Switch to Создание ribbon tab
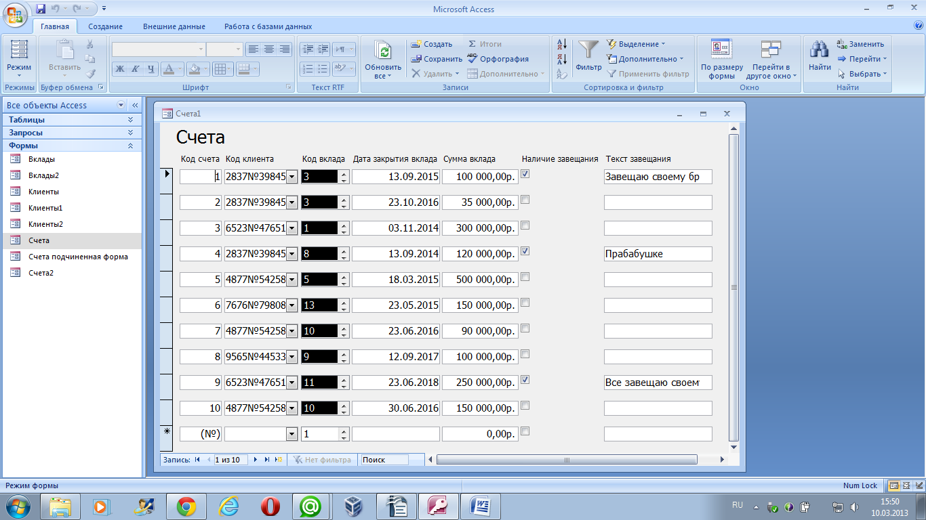Viewport: 926px width, 520px height. 105,26
